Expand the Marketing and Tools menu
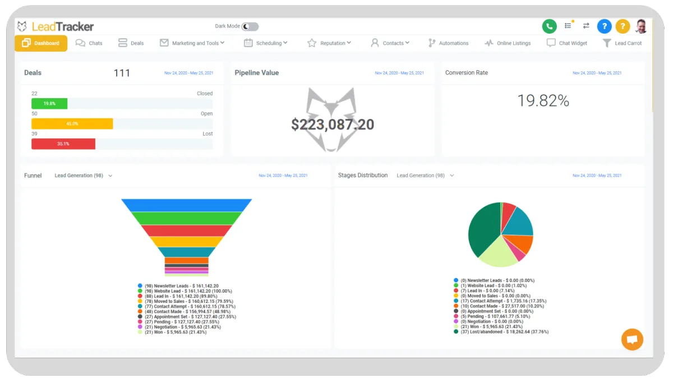Screen dimensions: 673x378 tap(192, 43)
